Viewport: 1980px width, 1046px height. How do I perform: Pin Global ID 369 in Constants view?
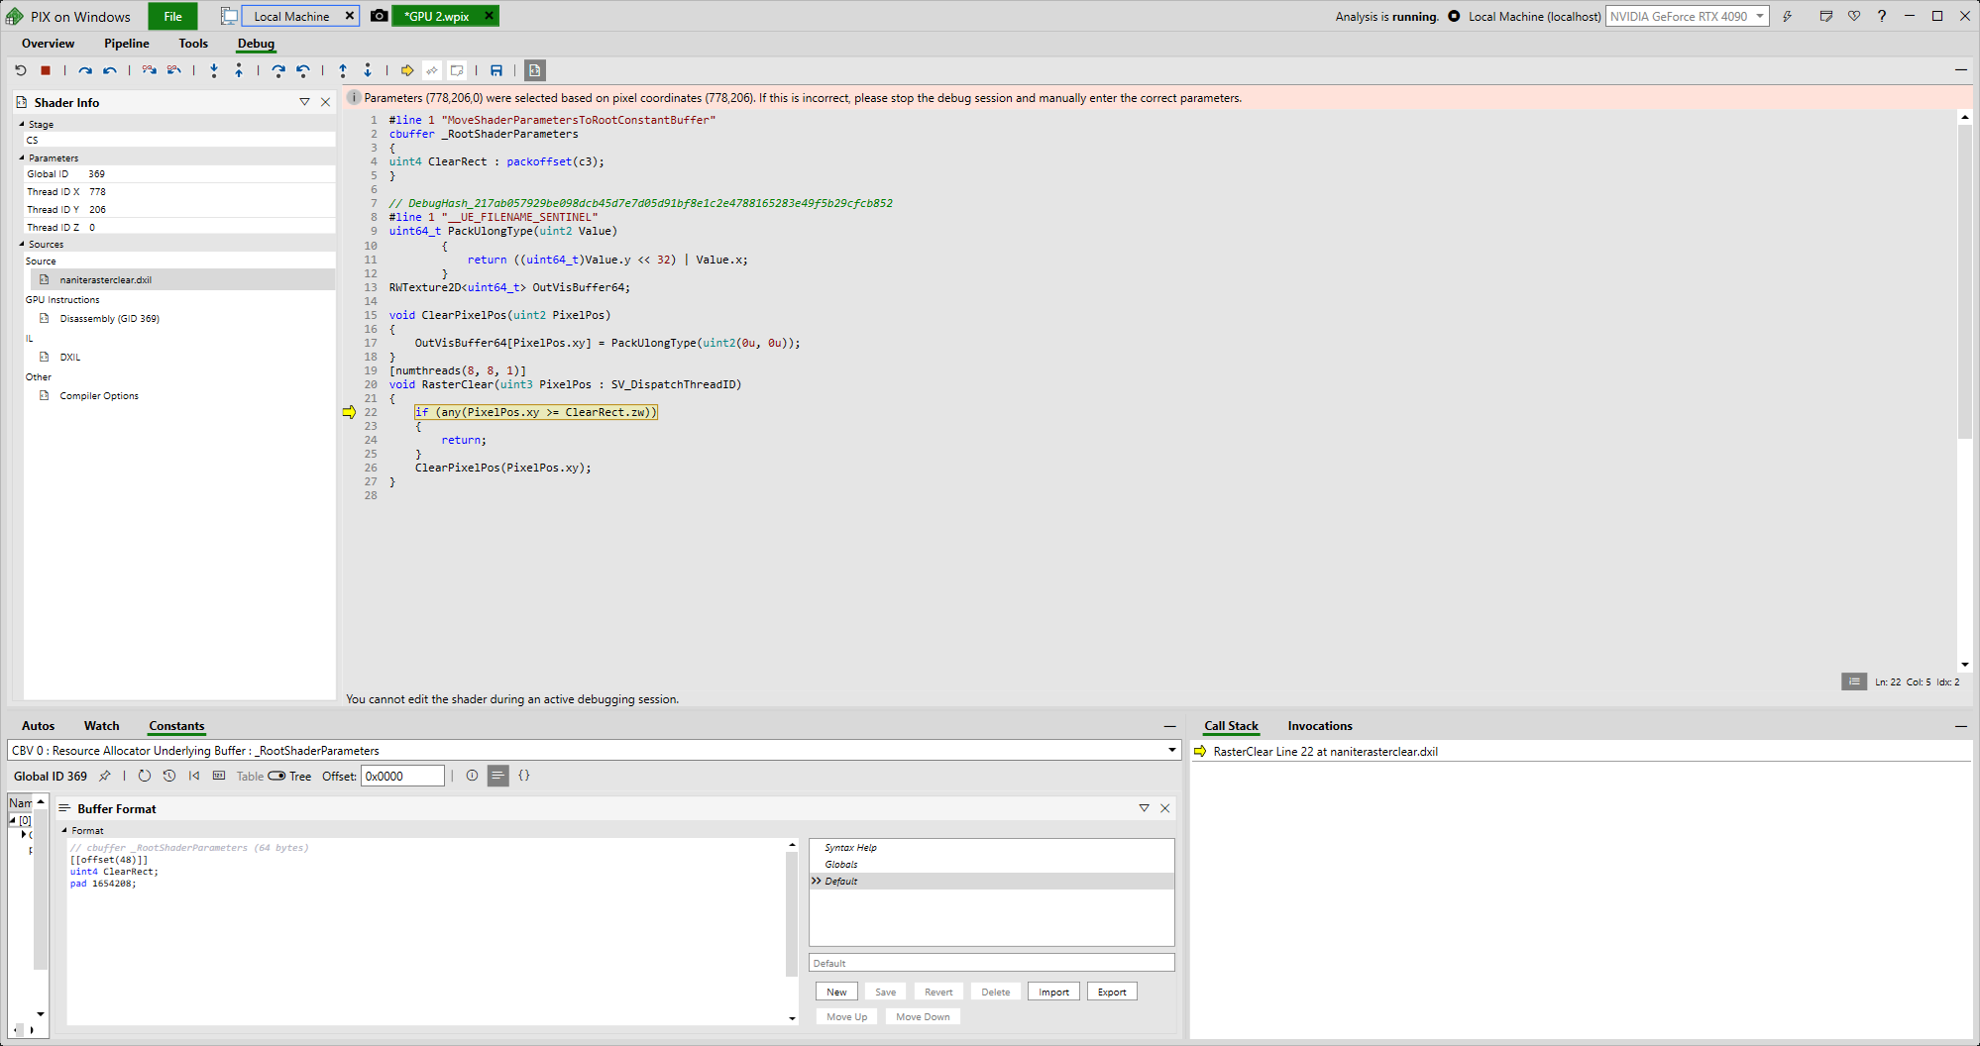pos(105,776)
